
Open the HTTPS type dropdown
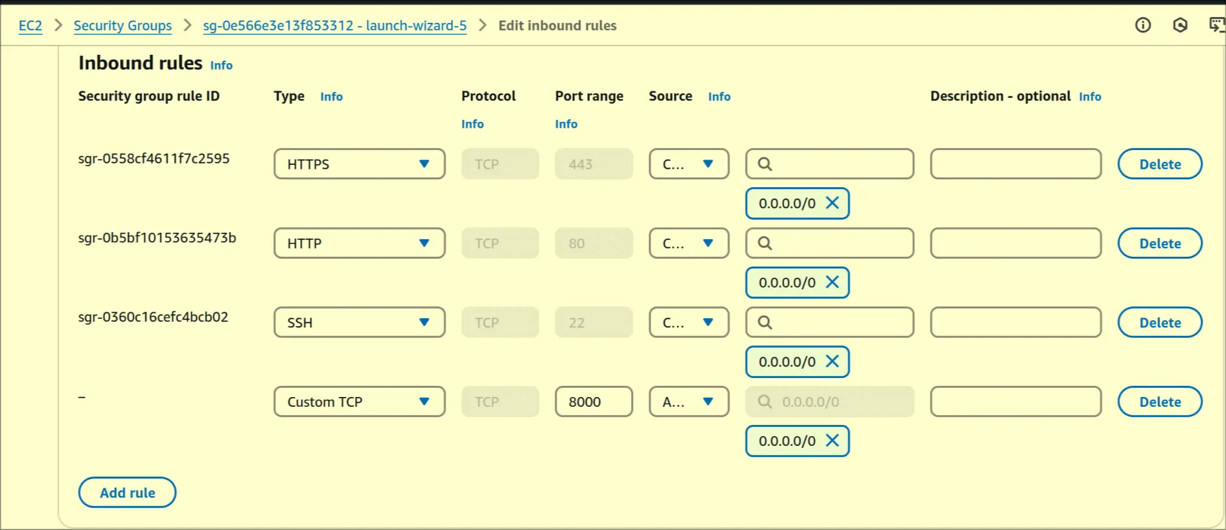pyautogui.click(x=359, y=164)
